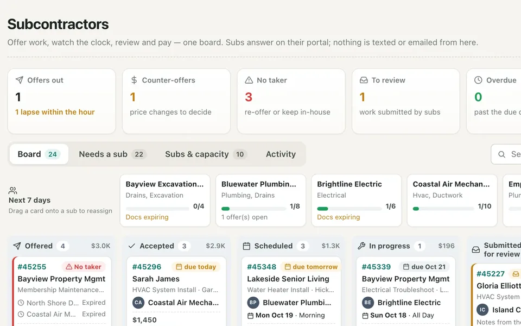Click the checkmark icon next to Accepted
Viewport: 521px width, 326px height.
point(131,246)
